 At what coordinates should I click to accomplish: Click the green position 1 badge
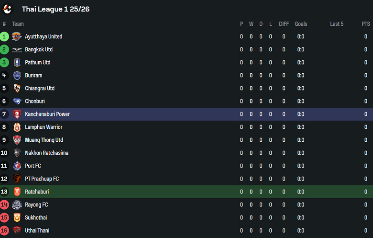4,36
